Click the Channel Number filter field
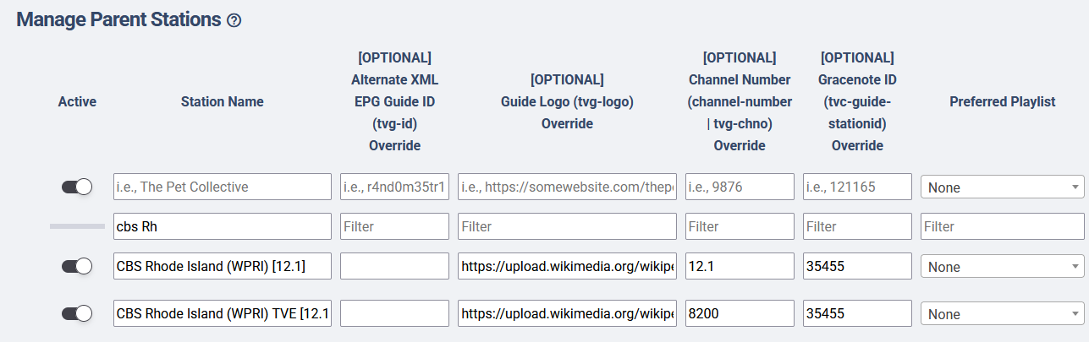This screenshot has height=342, width=1089. click(740, 226)
